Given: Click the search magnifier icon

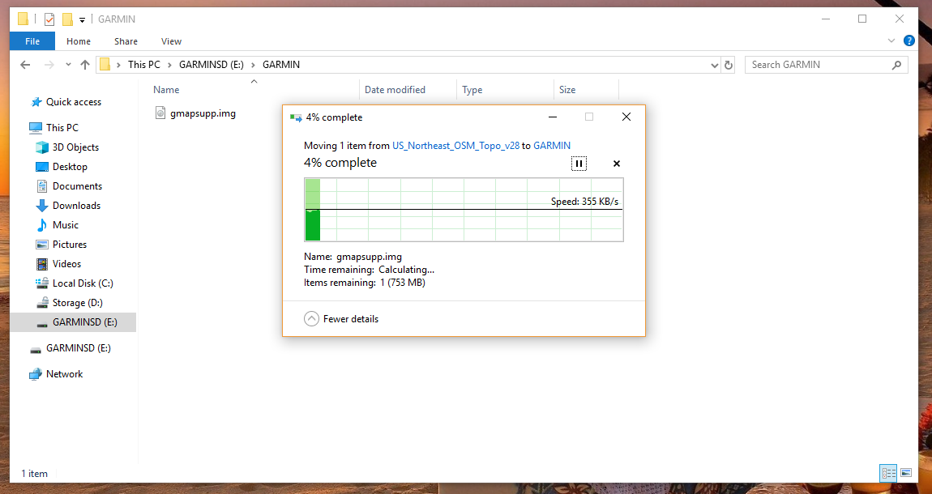Looking at the screenshot, I should [x=897, y=65].
